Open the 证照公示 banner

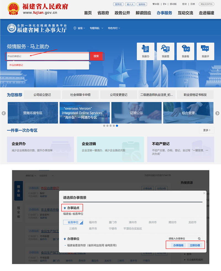136,113
